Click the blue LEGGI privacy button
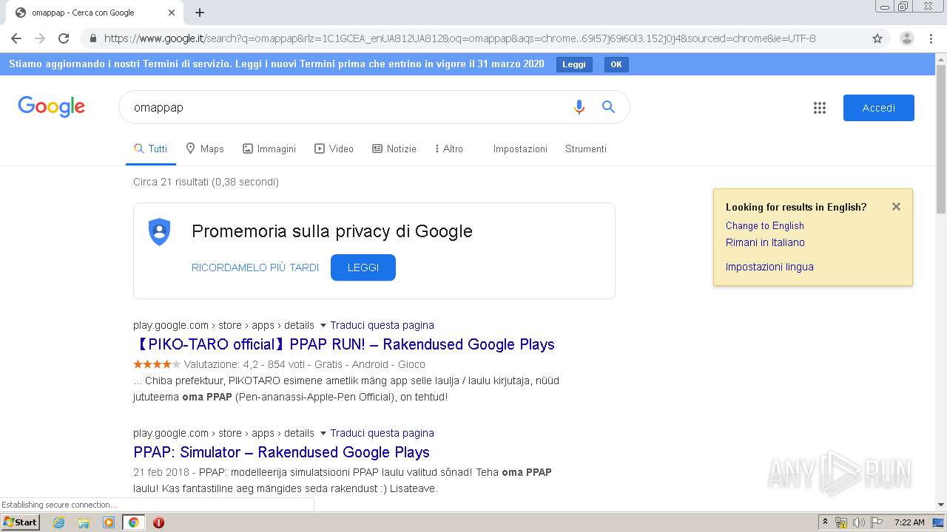Viewport: 947px width, 532px height. pyautogui.click(x=363, y=267)
